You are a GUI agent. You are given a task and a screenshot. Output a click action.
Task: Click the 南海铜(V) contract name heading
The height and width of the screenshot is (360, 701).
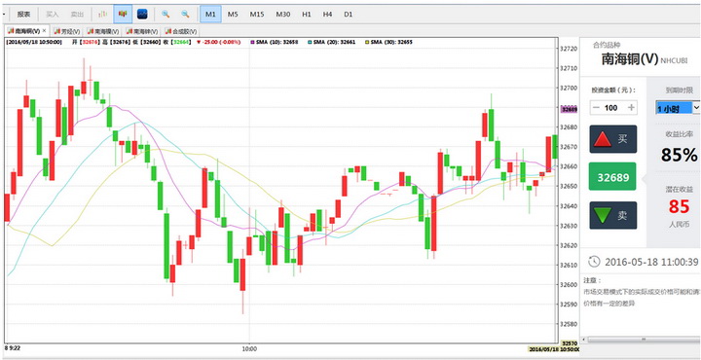coord(630,60)
